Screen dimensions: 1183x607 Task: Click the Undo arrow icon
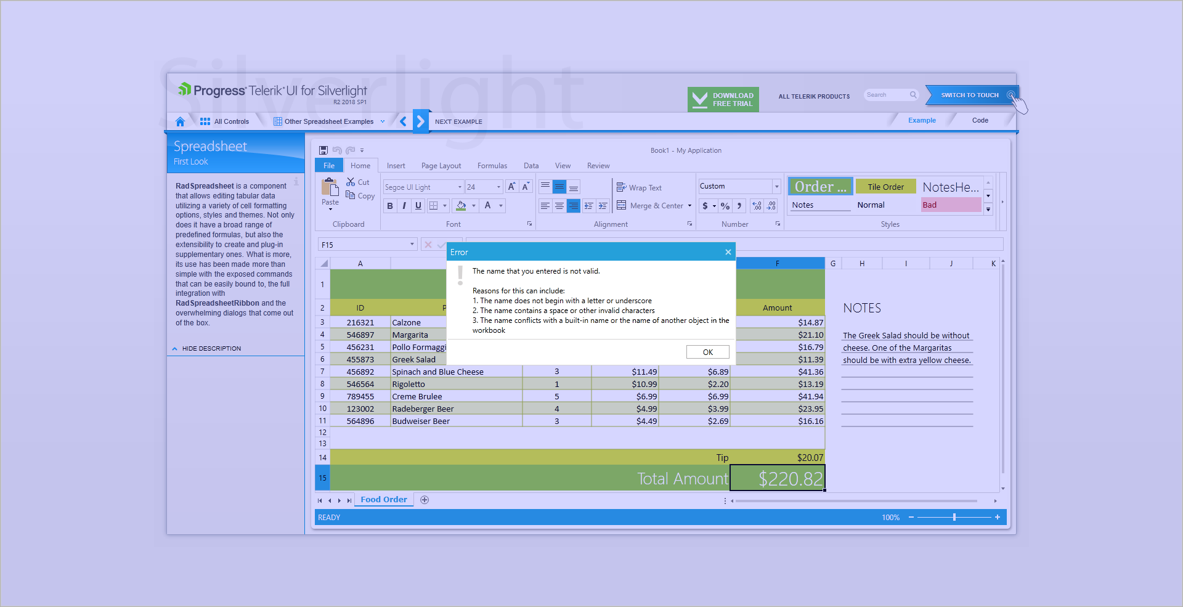337,150
